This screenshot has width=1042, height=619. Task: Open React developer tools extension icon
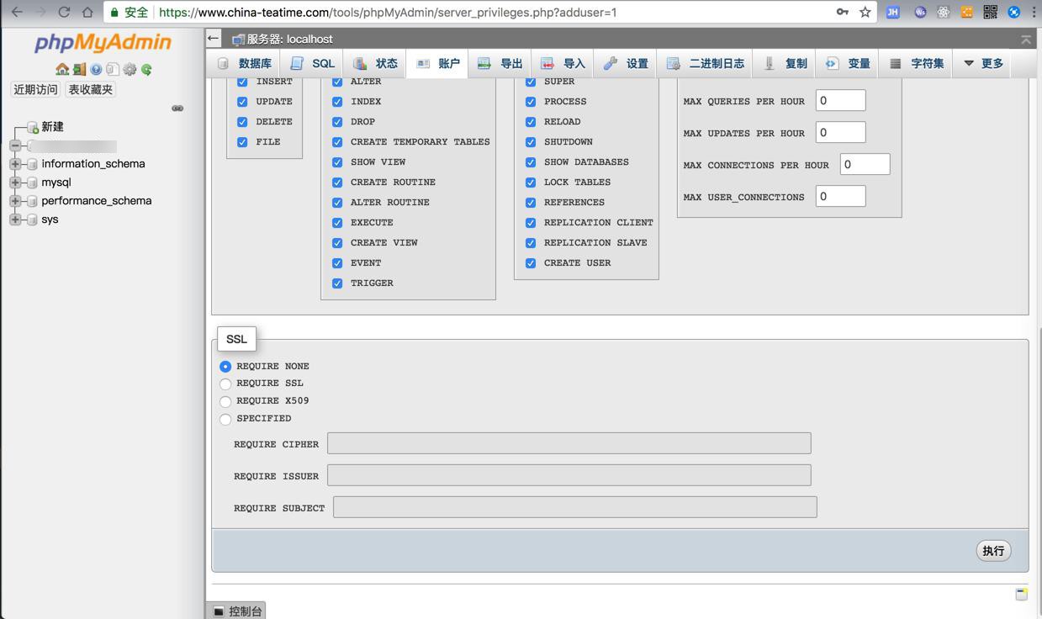(x=943, y=13)
